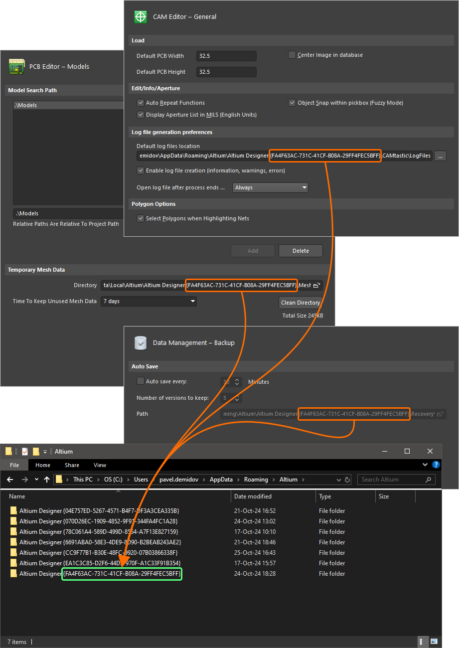
Task: Select folder 'Altium Designer {FA4F63AC-731C-41CF-B08A-29FF4FEC5BFF}'
Action: [x=96, y=574]
